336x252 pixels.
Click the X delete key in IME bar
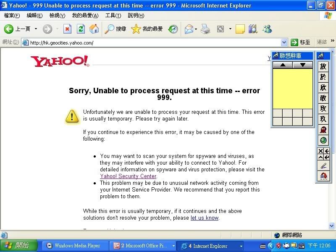click(320, 151)
